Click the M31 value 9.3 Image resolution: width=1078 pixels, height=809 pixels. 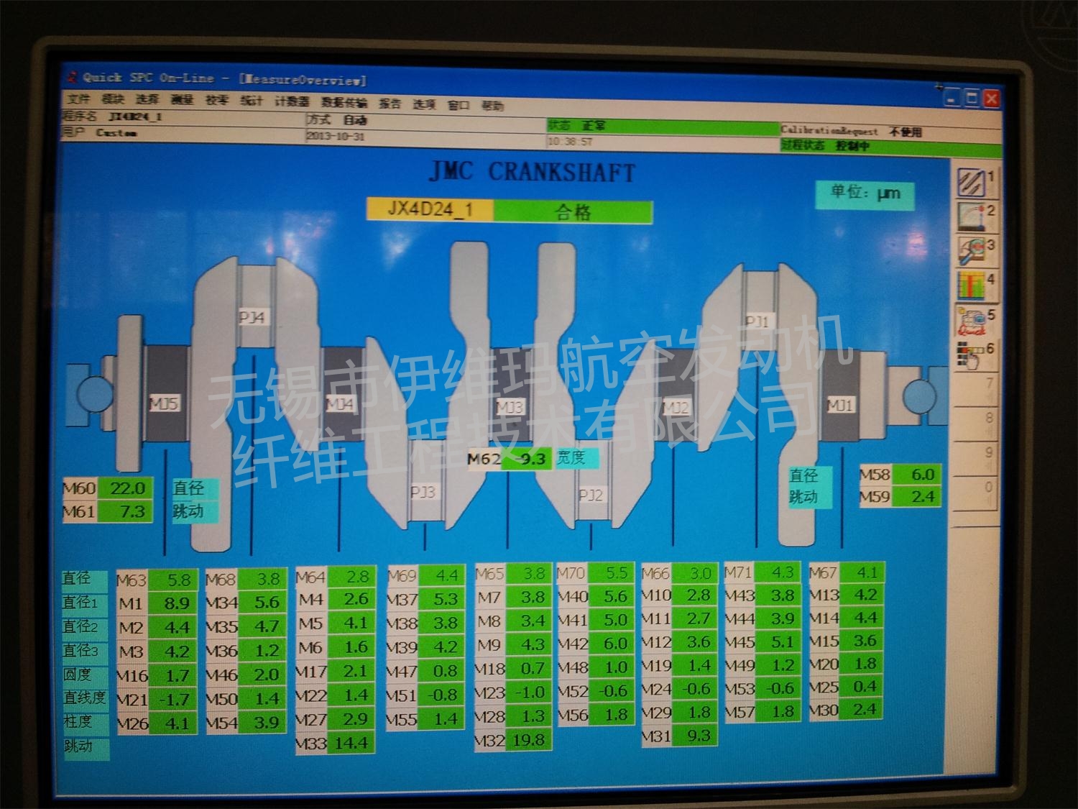point(694,736)
